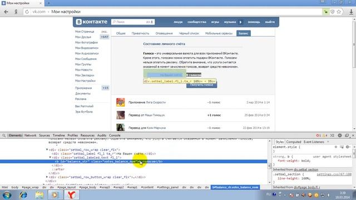Switch to the Network tab in DevTools

pyautogui.click(x=30, y=136)
